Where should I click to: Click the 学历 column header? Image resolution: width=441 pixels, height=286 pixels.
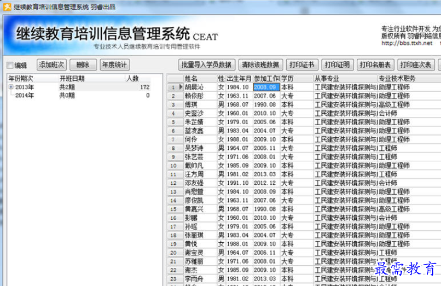click(297, 78)
